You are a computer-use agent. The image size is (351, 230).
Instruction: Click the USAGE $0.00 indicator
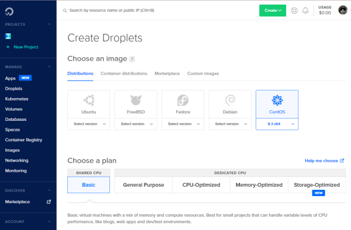coord(325,10)
